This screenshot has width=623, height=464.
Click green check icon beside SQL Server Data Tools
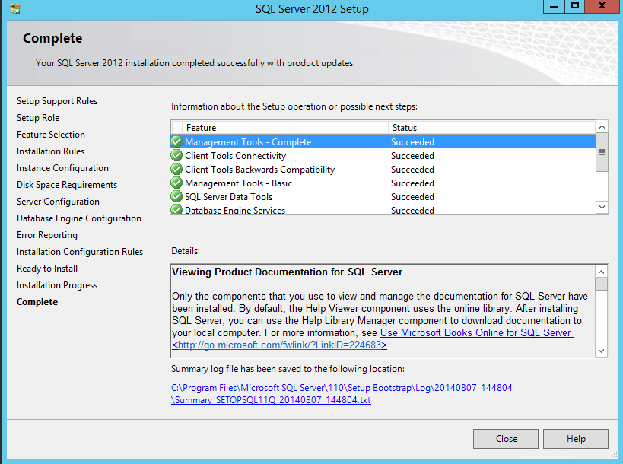tap(176, 196)
